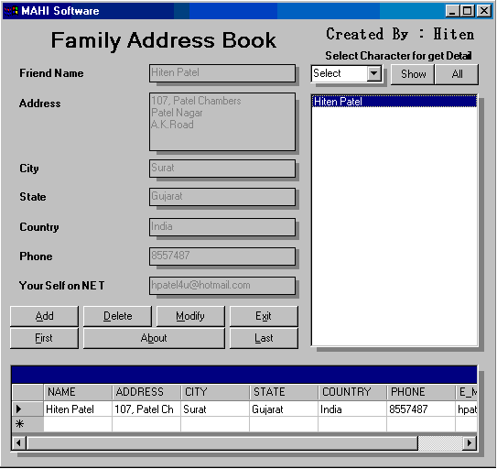
Task: Click the grid's left scroll arrow
Action: tap(19, 442)
